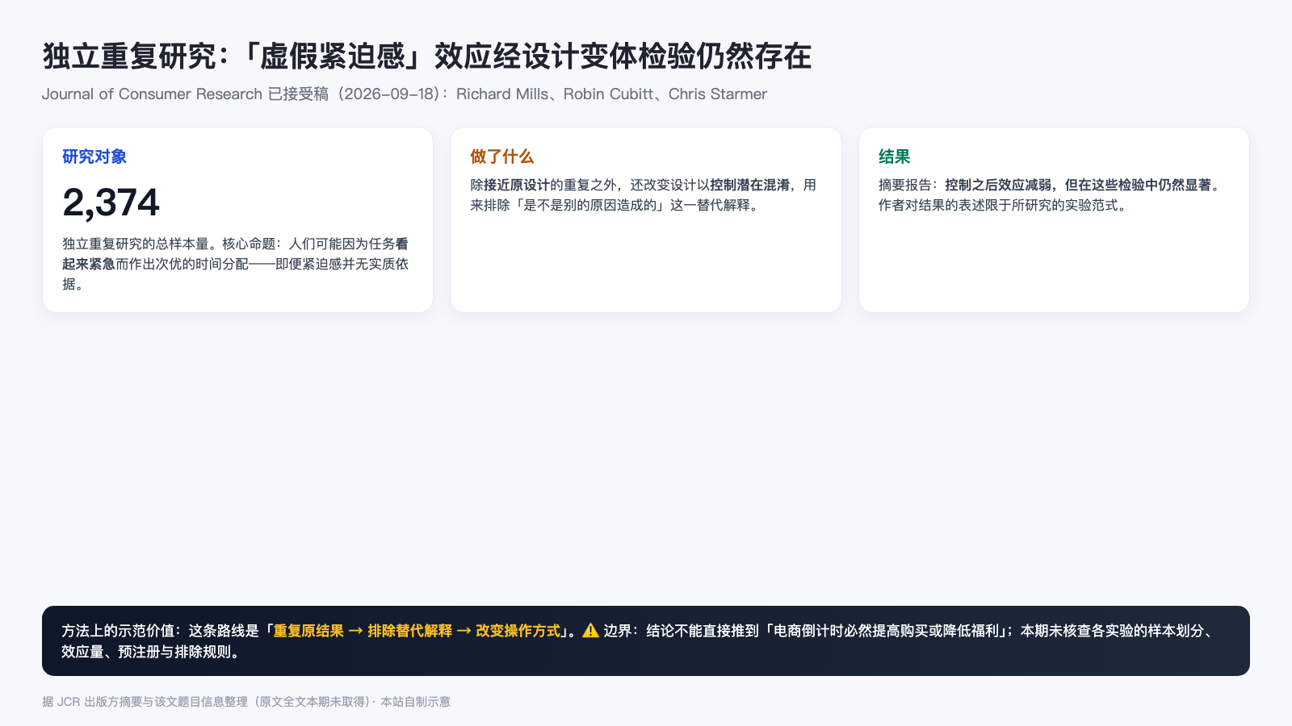The width and height of the screenshot is (1292, 726).
Task: Click the highlighted text 重复原结果
Action: [x=308, y=631]
